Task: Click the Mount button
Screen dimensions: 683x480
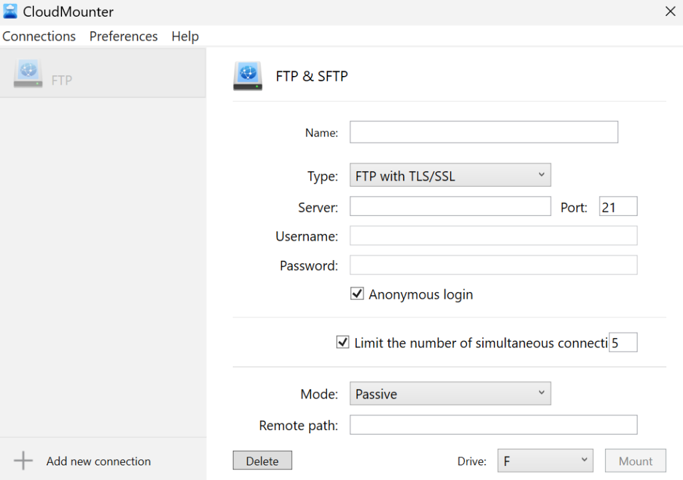Action: coord(635,460)
